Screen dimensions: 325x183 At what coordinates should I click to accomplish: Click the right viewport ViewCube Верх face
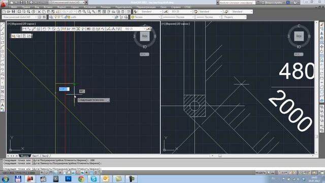299,36
